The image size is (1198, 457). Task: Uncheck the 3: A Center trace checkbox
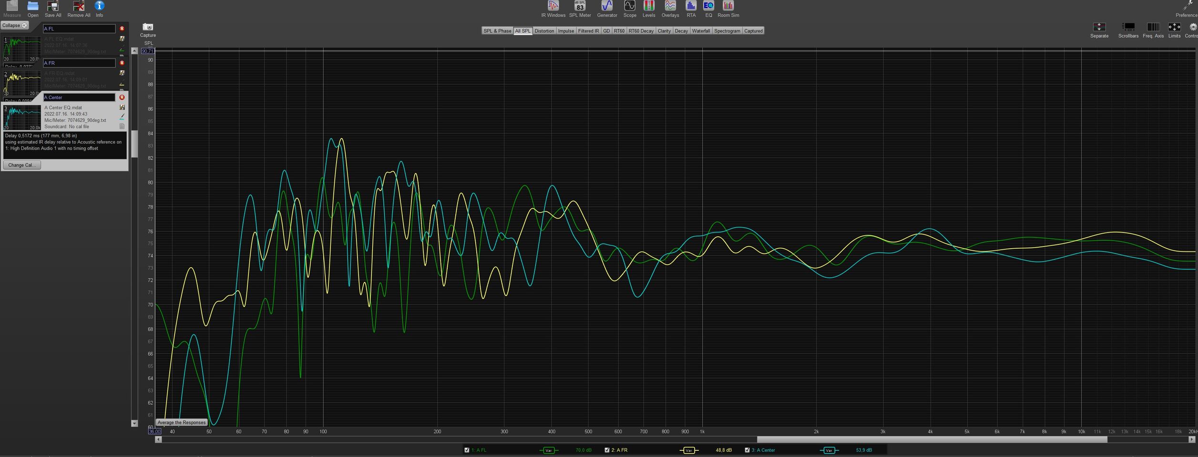747,450
